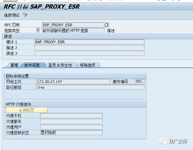Viewport: 193px width, 150px height.
Task: Click the 路径前缀 field containing /rep
Action: click(x=91, y=87)
